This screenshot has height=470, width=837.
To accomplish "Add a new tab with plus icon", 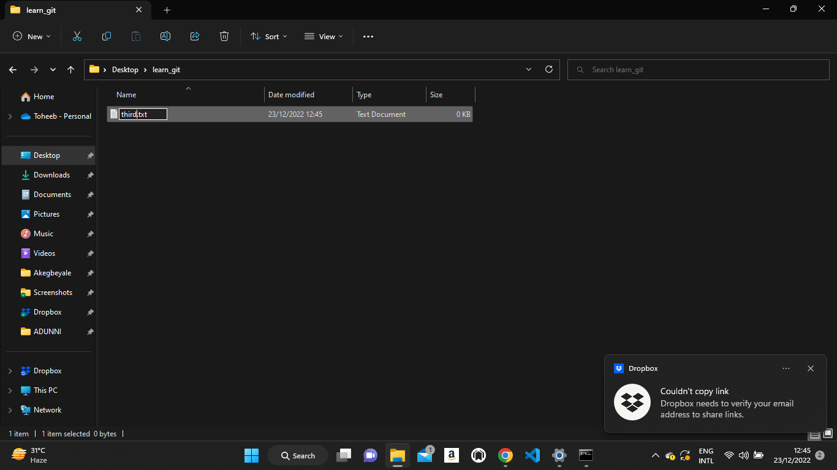I will point(167,10).
